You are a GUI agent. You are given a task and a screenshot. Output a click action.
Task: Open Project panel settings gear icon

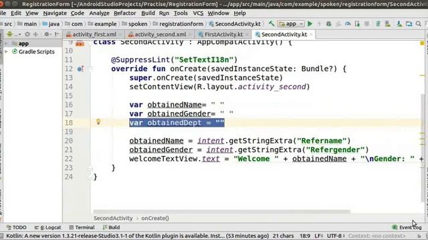(47, 34)
